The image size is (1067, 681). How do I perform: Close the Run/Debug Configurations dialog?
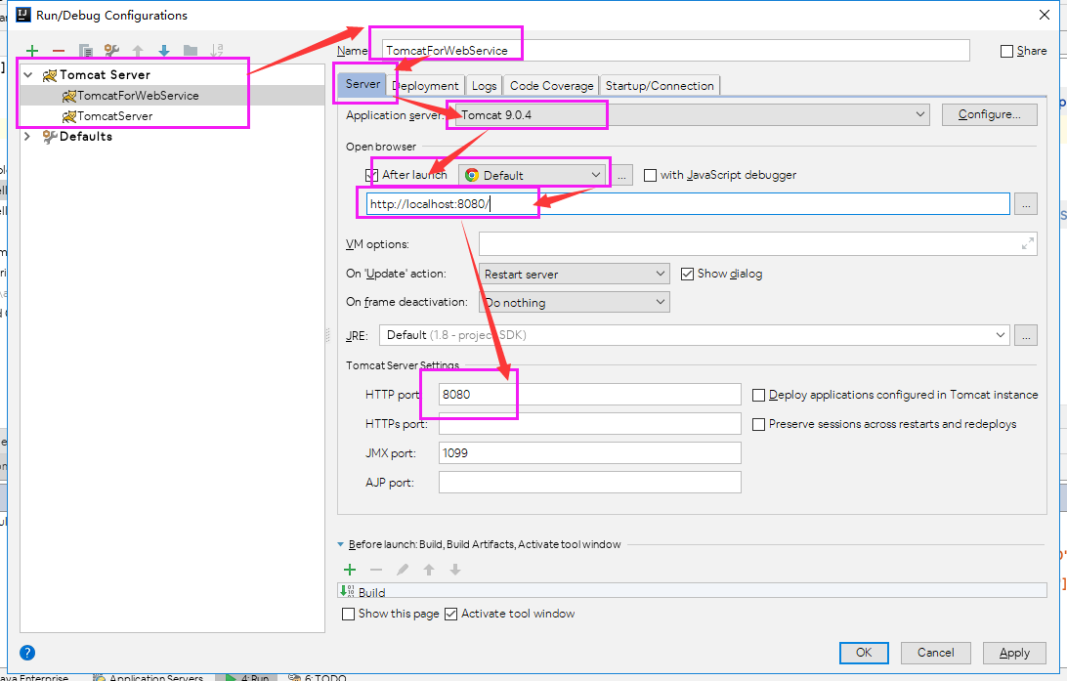tap(1045, 15)
